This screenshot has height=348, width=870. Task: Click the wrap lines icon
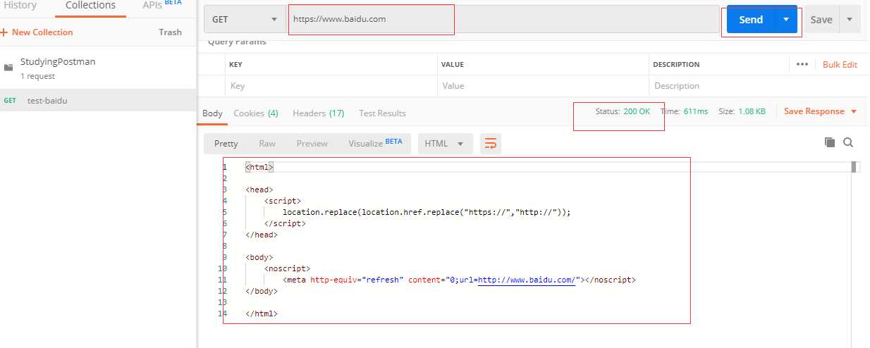(x=491, y=144)
